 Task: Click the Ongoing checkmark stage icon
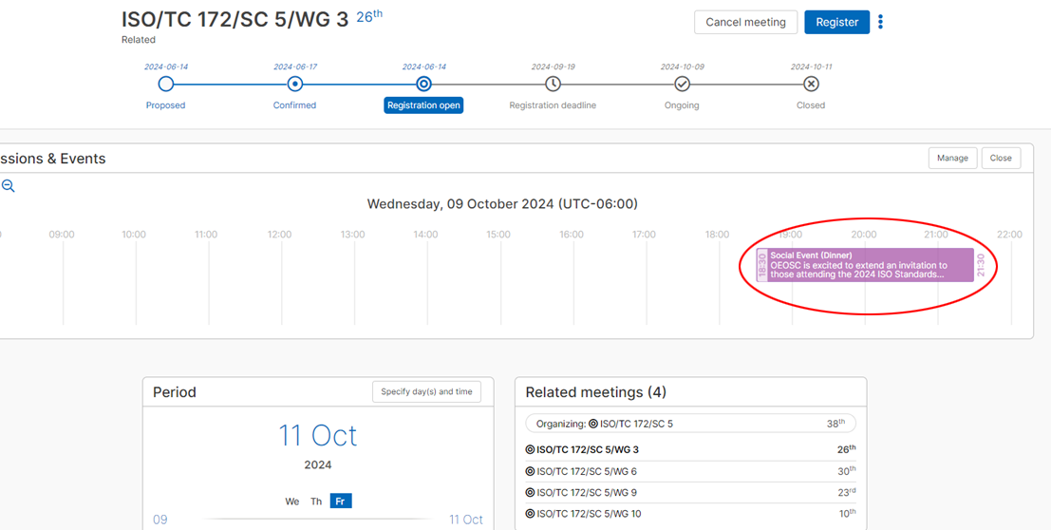pyautogui.click(x=682, y=84)
